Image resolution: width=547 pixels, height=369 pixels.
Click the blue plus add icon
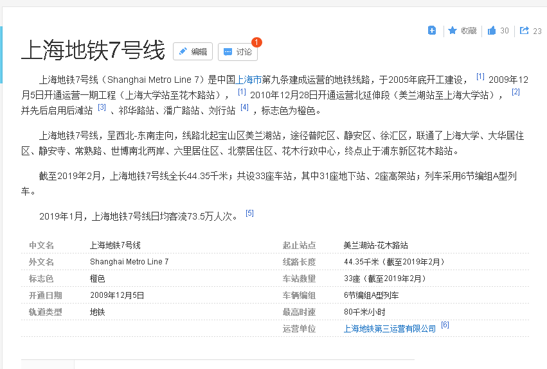click(x=432, y=30)
